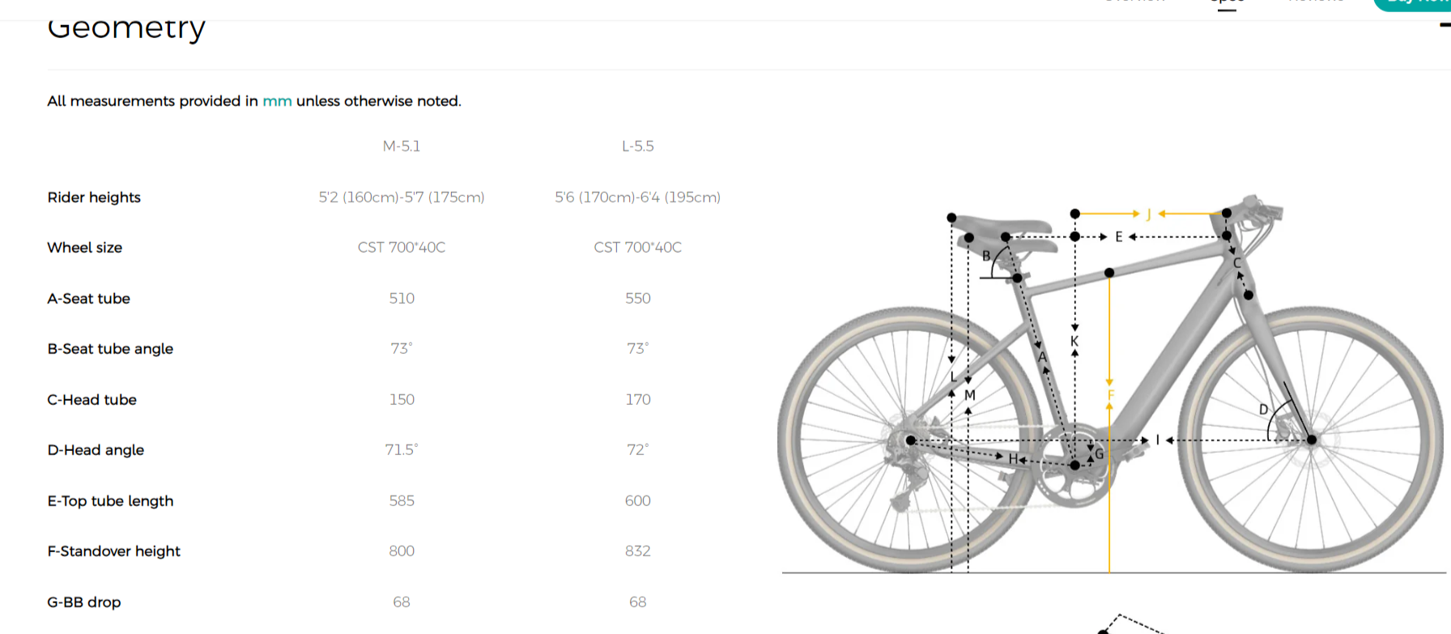
Task: Click the A-Seat tube row label
Action: click(x=89, y=299)
